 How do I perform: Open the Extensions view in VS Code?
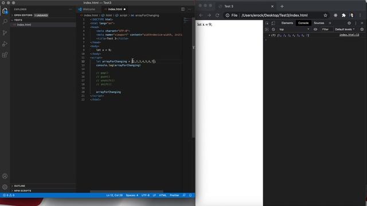coord(5,55)
